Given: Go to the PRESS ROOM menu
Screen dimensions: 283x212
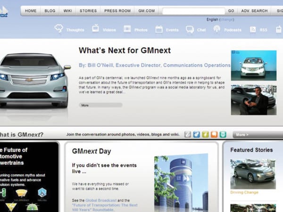Looking at the screenshot, I should point(117,10).
